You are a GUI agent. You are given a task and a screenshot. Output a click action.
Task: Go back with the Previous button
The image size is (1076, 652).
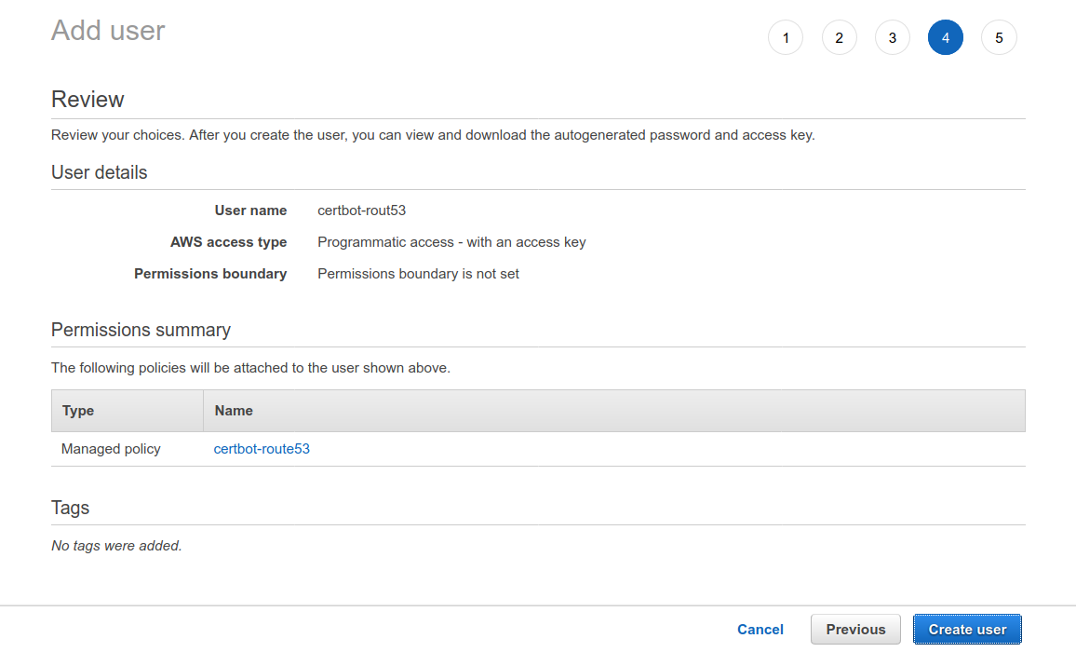tap(854, 629)
